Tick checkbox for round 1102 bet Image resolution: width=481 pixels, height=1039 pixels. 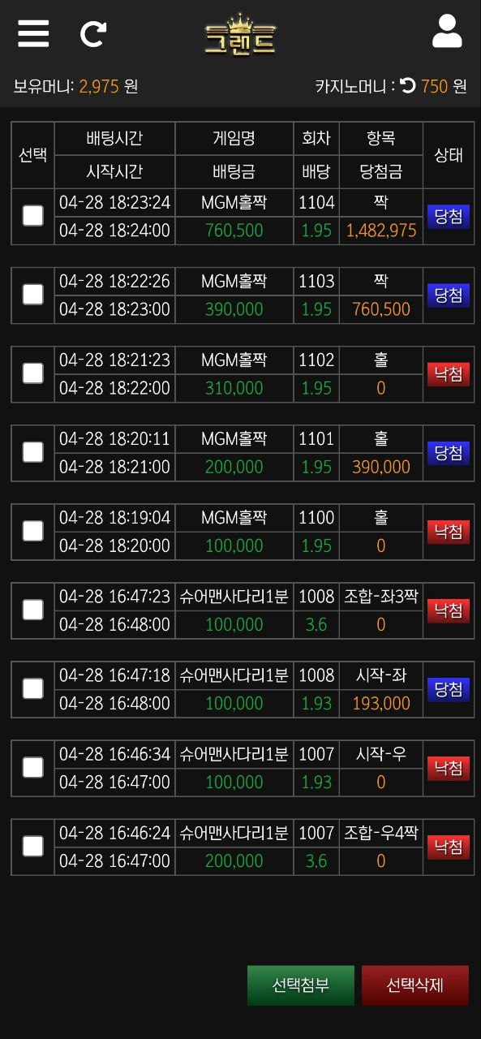[32, 373]
